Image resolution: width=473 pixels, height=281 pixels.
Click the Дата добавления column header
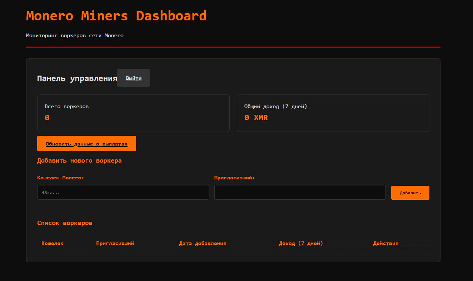[x=203, y=243]
